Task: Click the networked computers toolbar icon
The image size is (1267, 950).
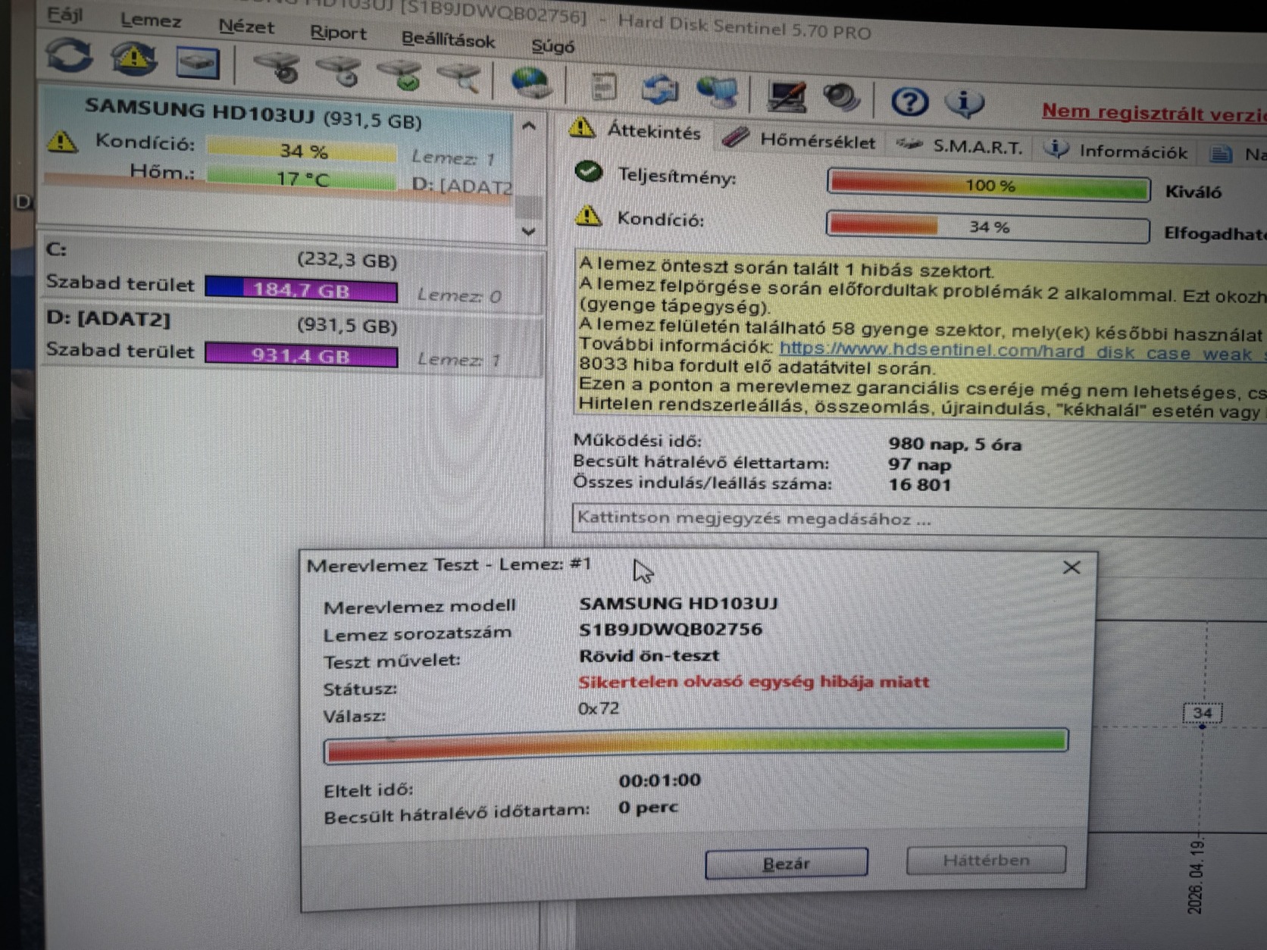Action: 717,93
